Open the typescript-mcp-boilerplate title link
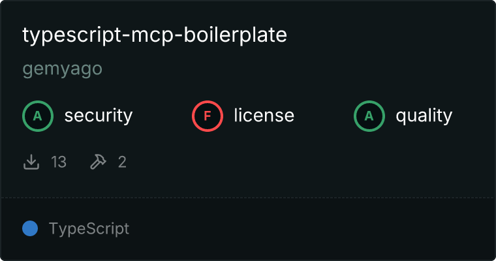The image size is (496, 261). click(x=155, y=35)
